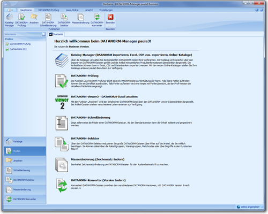
Task: Open the sidebar DATANORM-Selektor navigation button
Action: (x=25, y=180)
